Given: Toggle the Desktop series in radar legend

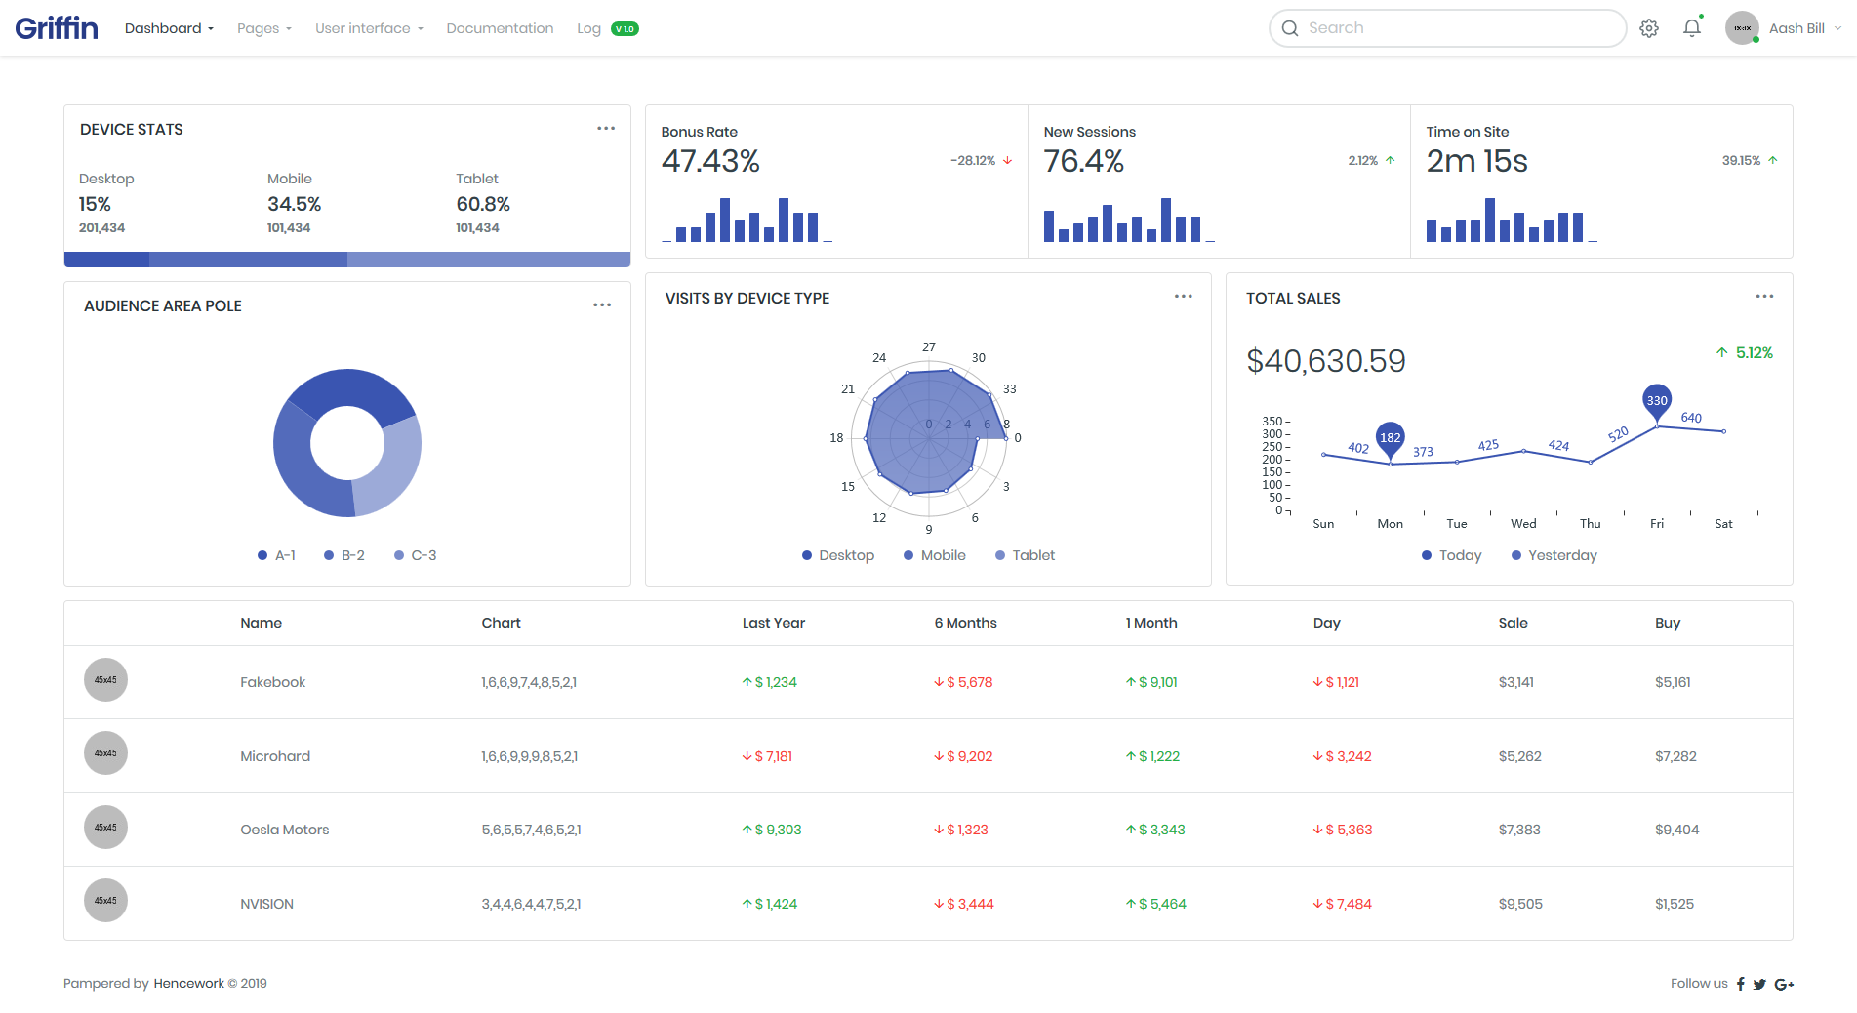Looking at the screenshot, I should pyautogui.click(x=838, y=555).
